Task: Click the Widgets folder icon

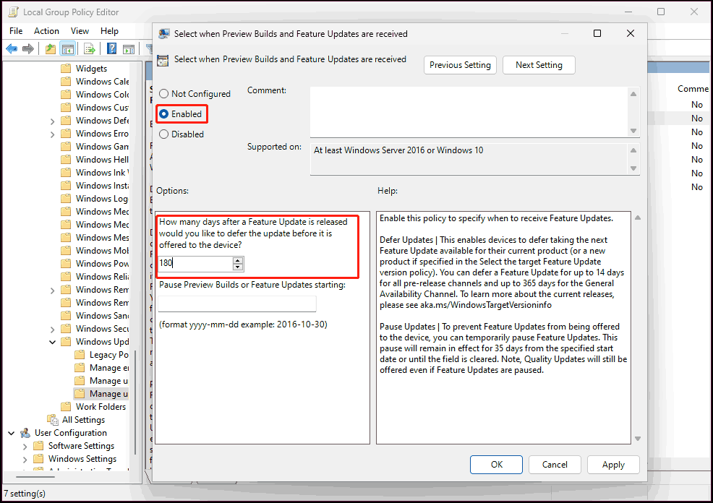Action: coord(66,68)
